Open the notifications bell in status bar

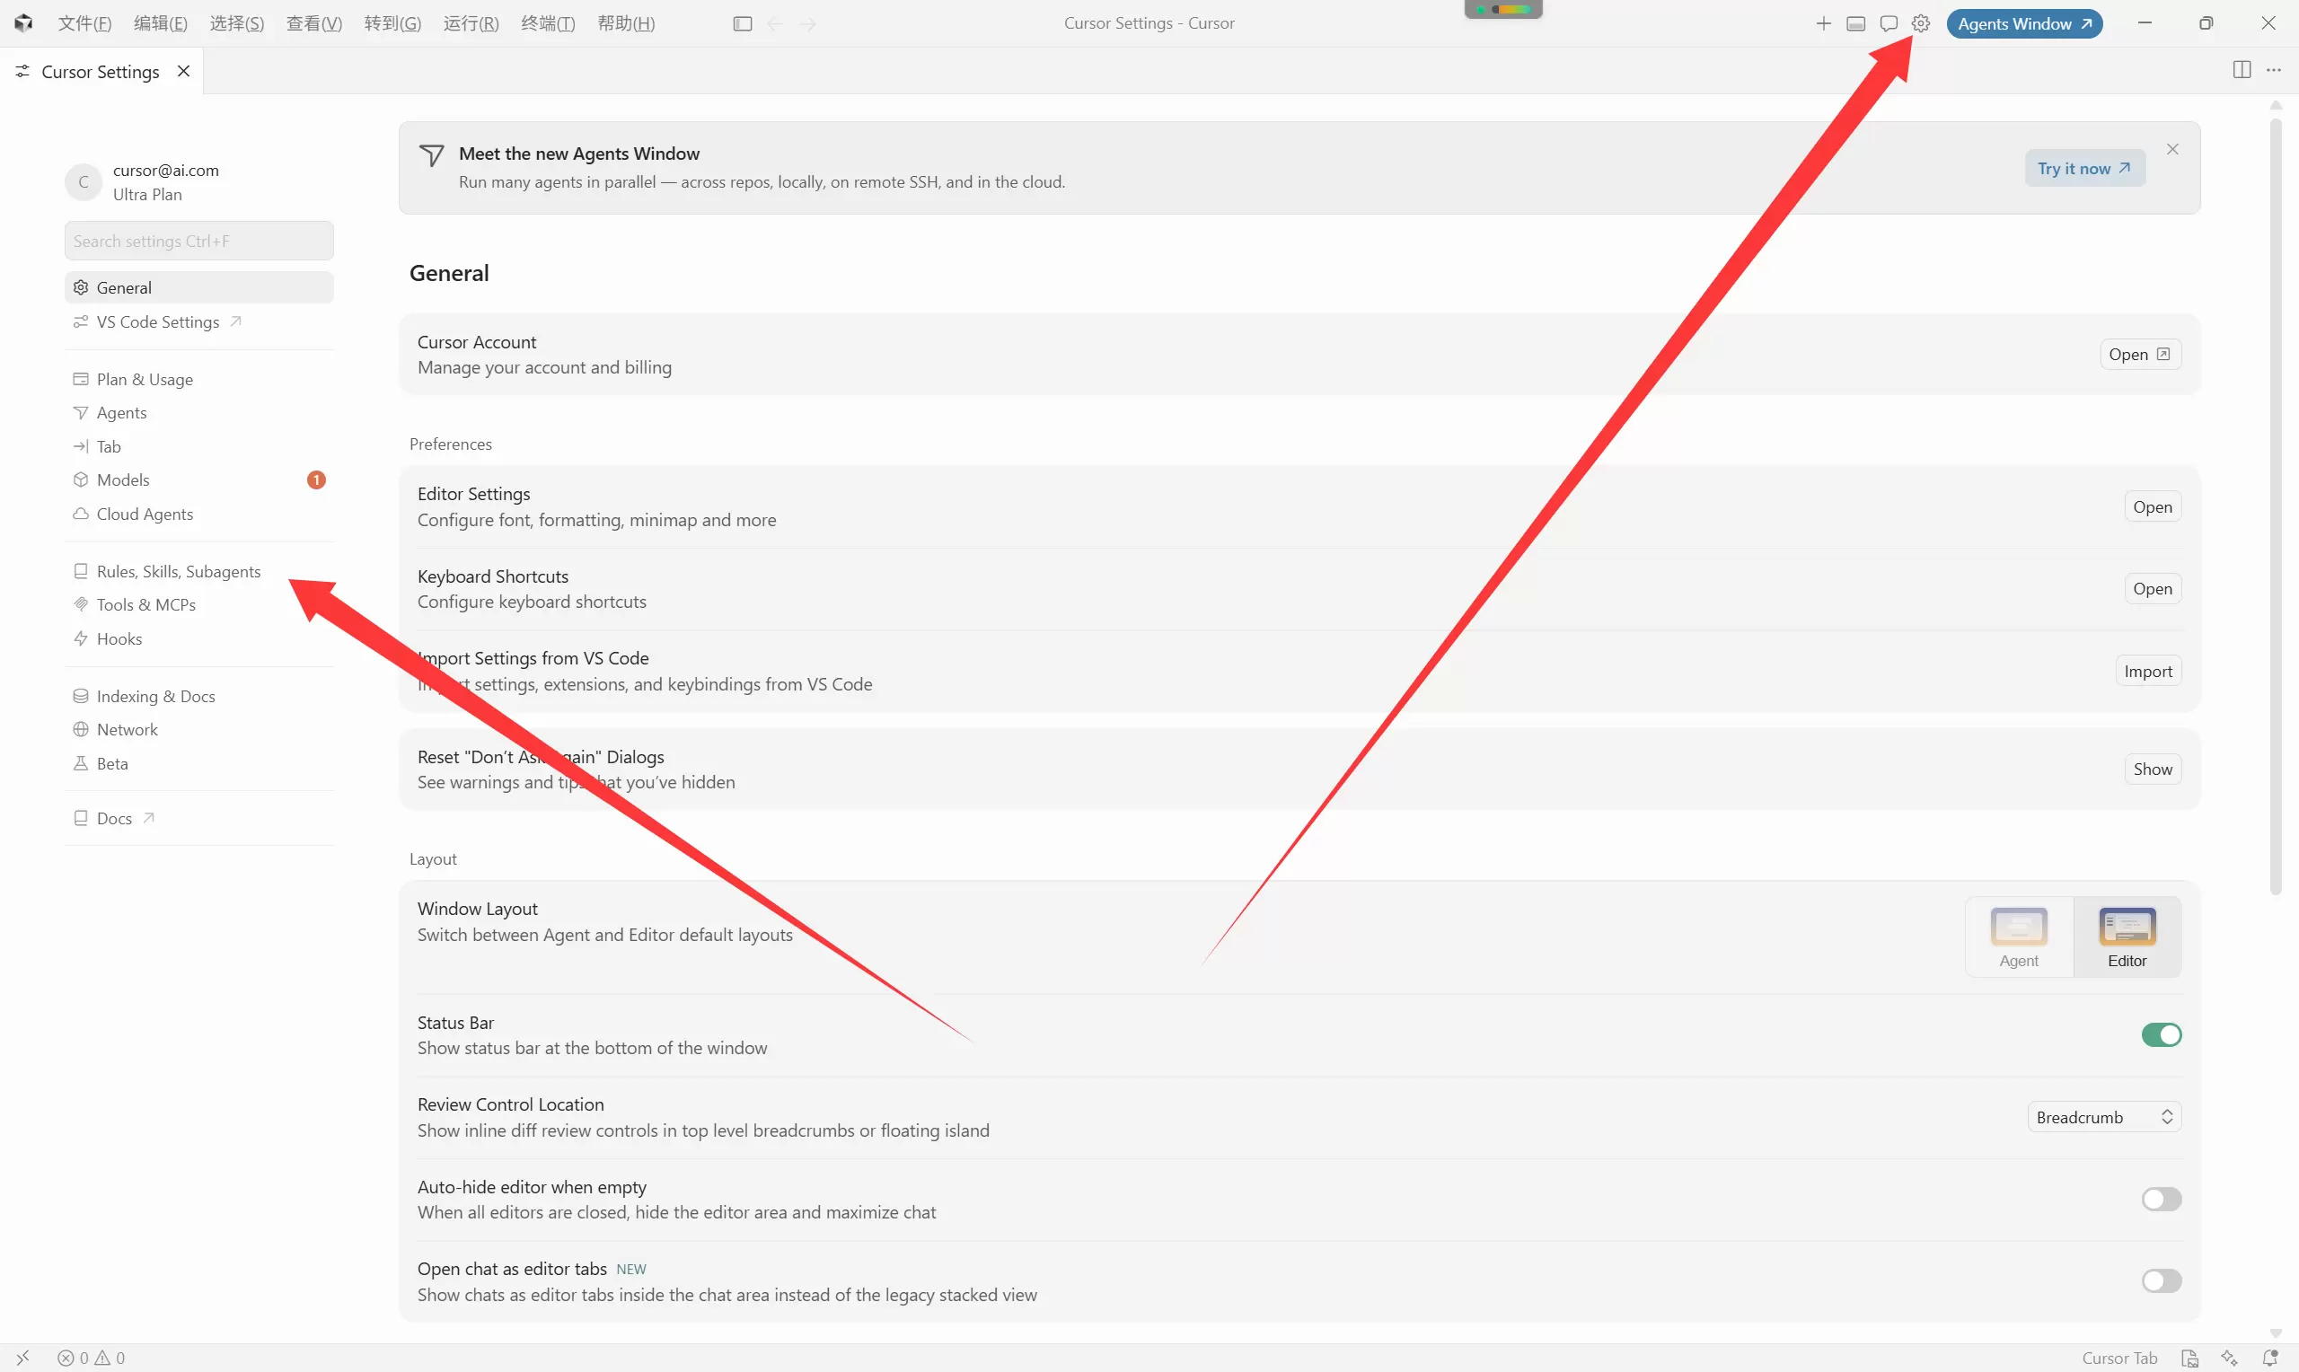click(x=2269, y=1359)
